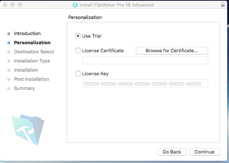The width and height of the screenshot is (229, 163).
Task: Focus the license certificate path field
Action: click(x=145, y=60)
